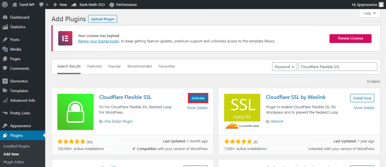386x167 pixels.
Task: Click the Plugins plug icon
Action: tap(5, 135)
